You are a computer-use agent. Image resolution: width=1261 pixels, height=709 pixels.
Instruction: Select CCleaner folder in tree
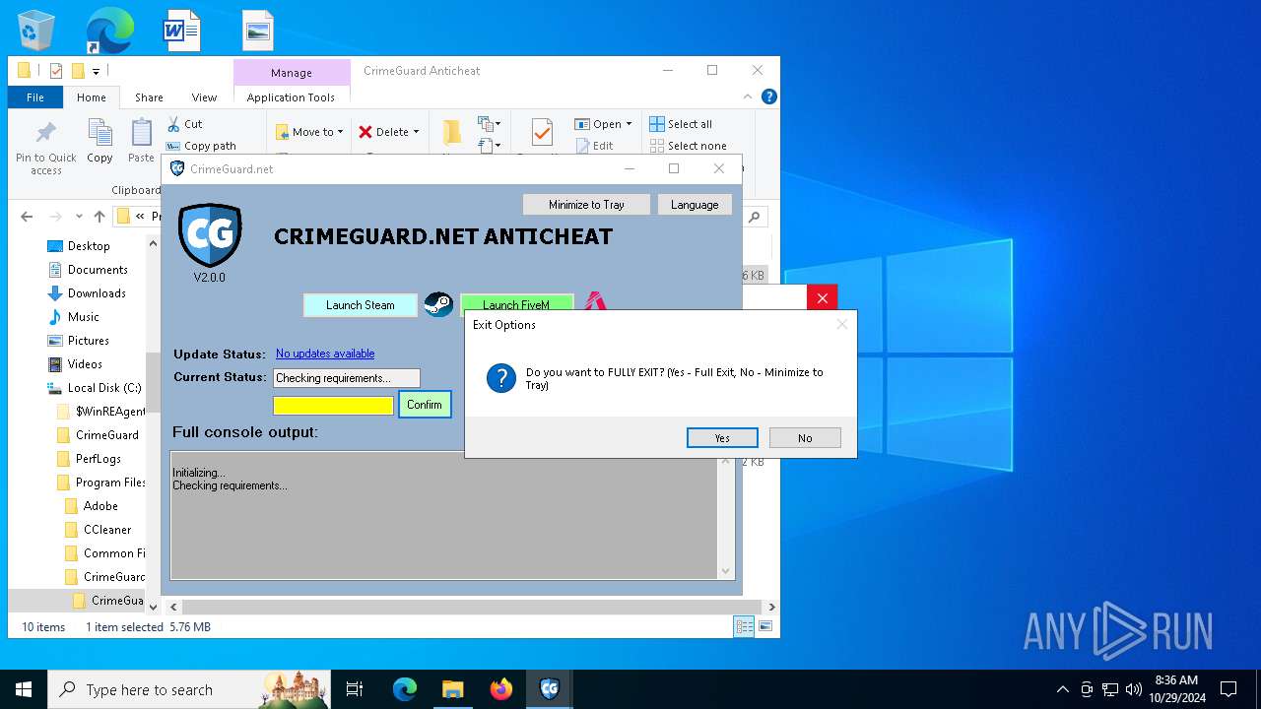coord(107,530)
